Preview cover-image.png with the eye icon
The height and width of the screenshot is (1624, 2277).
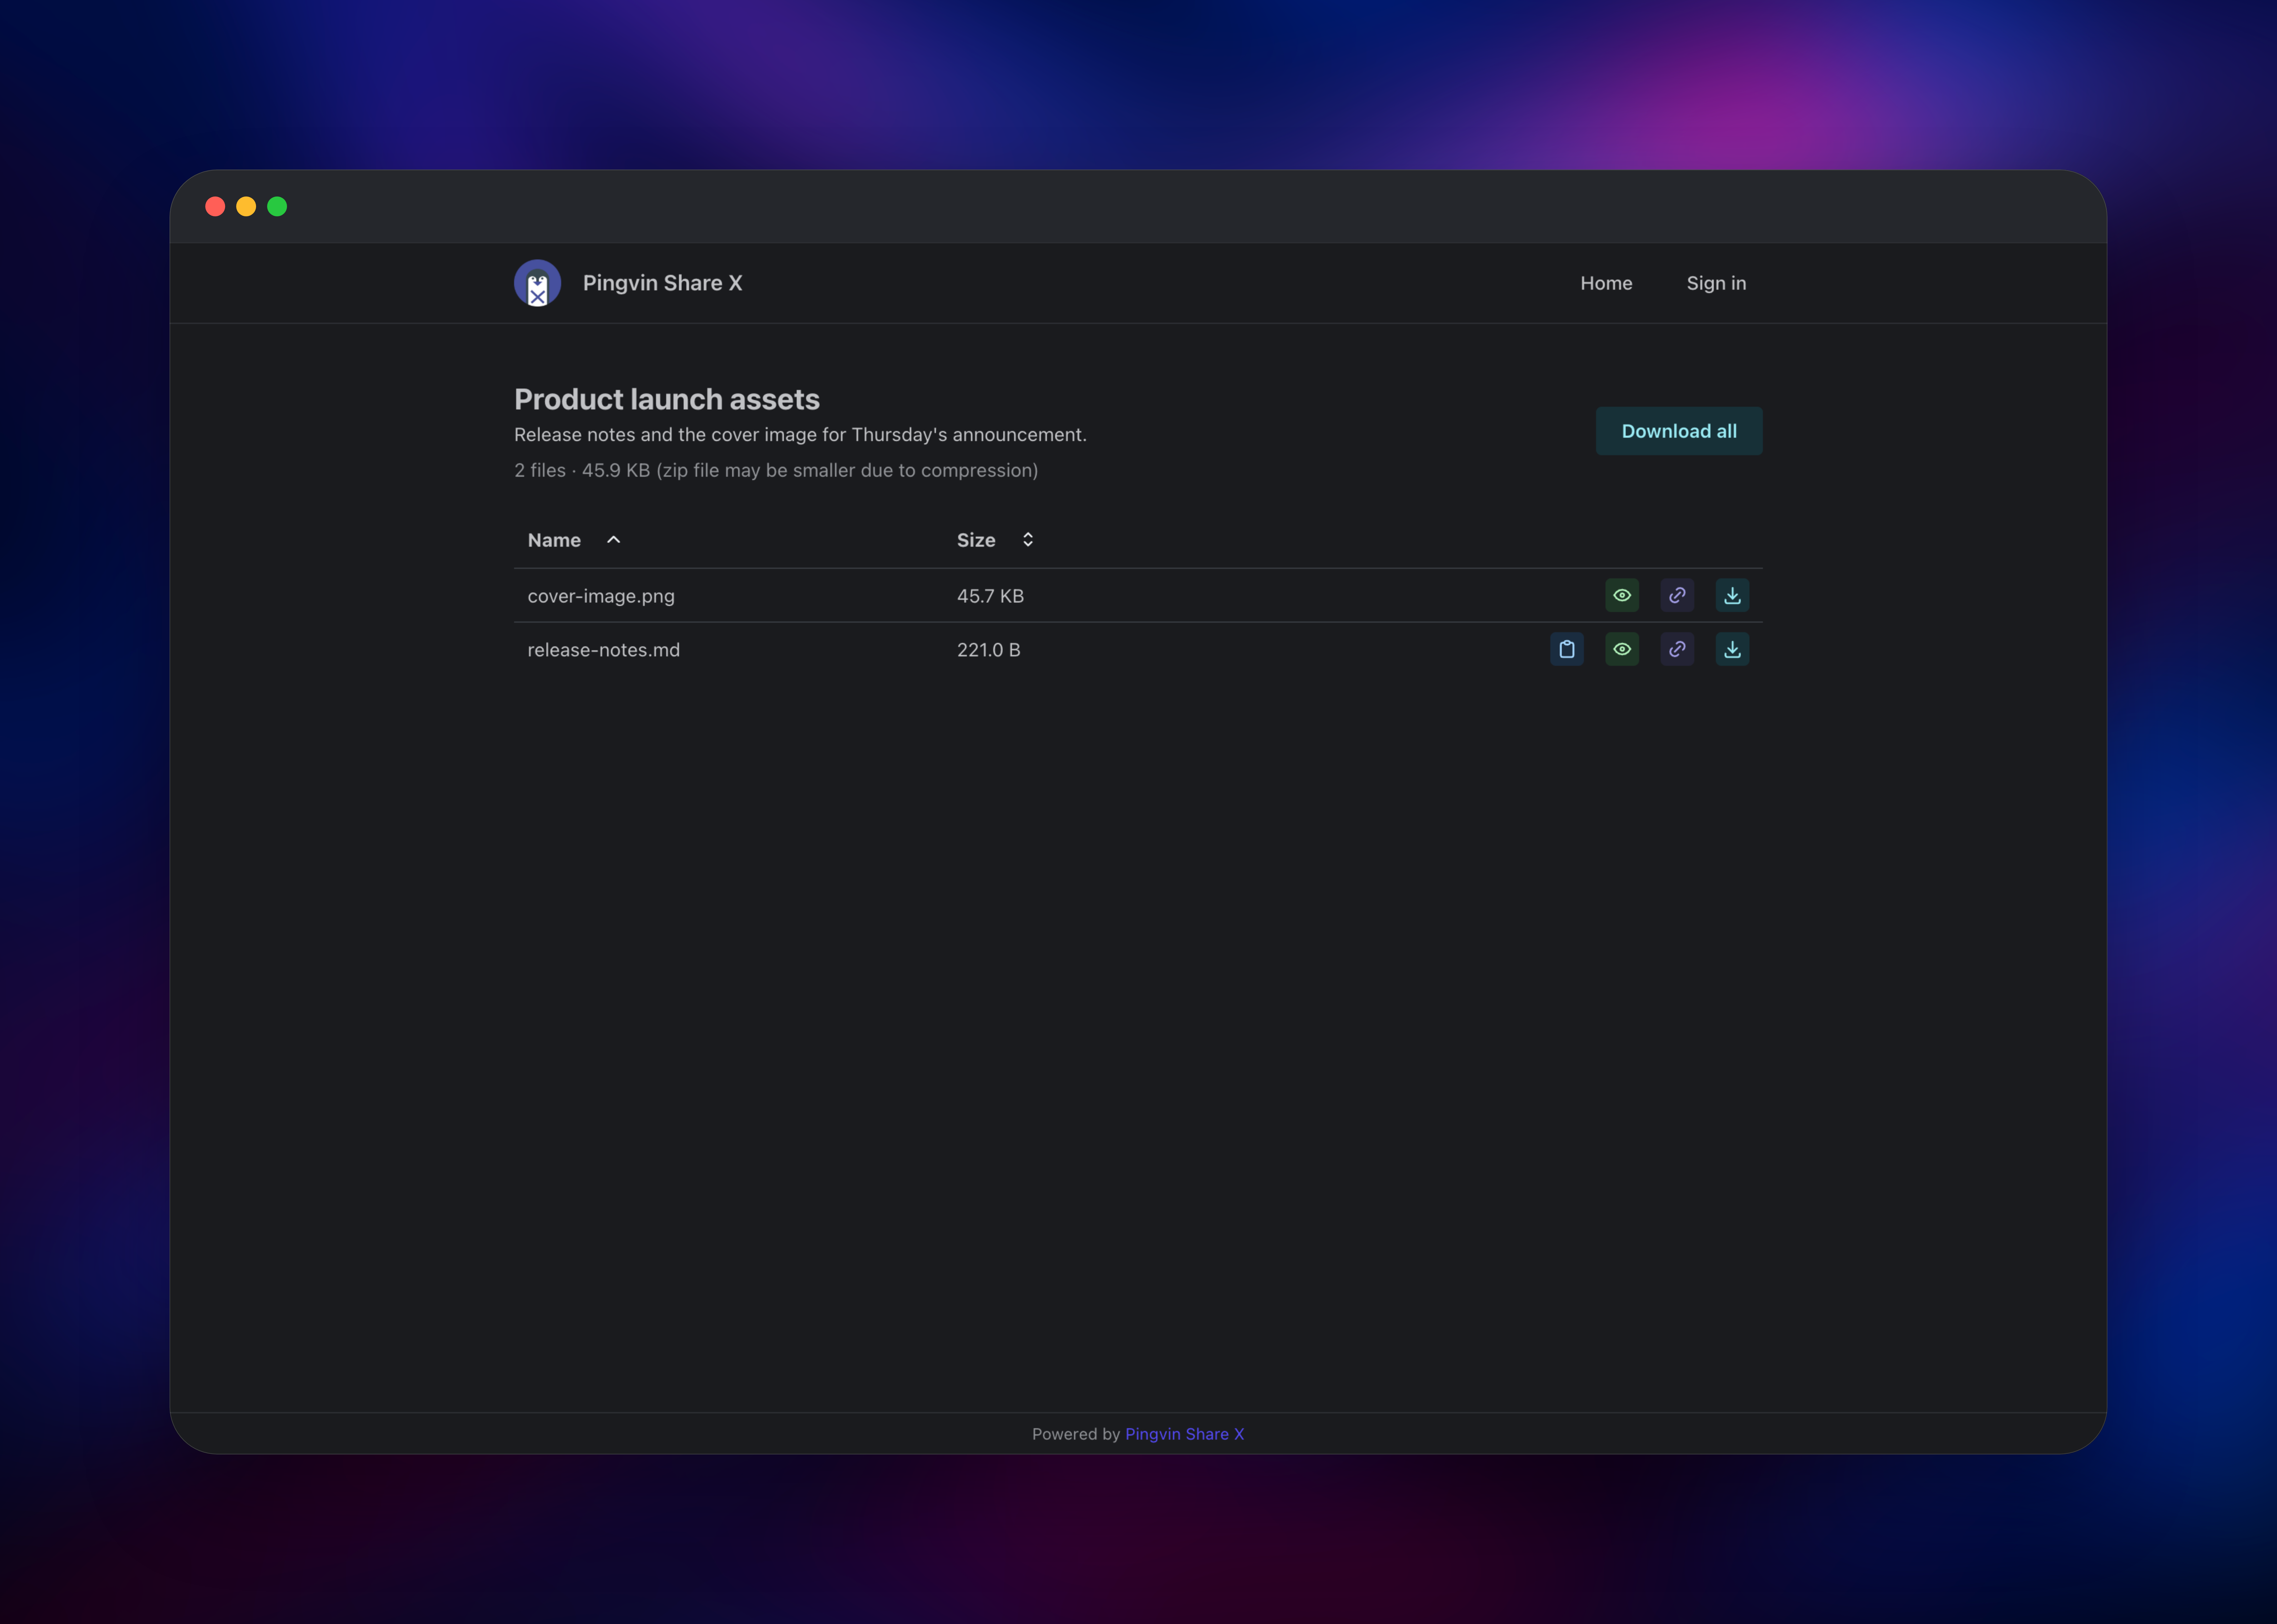tap(1622, 595)
